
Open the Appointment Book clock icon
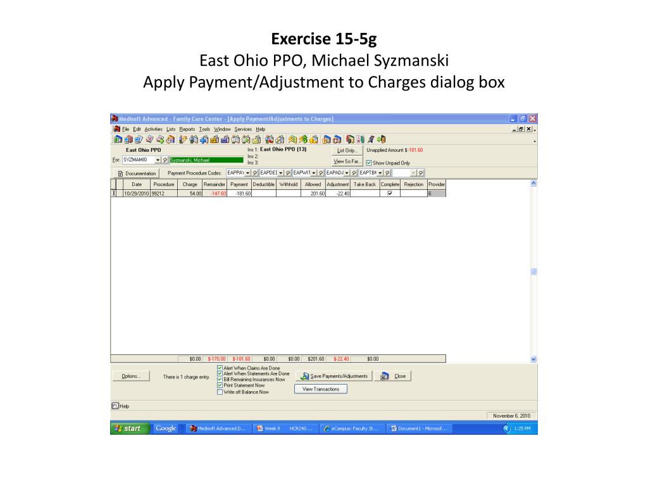170,140
